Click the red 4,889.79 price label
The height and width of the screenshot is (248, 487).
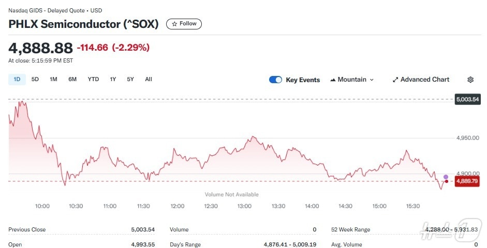click(467, 181)
